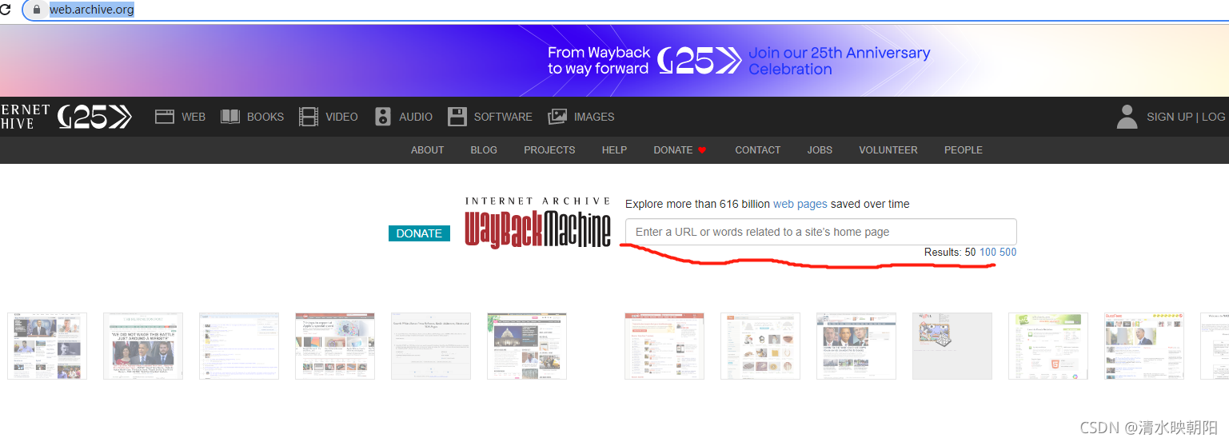This screenshot has width=1229, height=442.
Task: Open the first news site thumbnail on left
Action: click(x=47, y=346)
